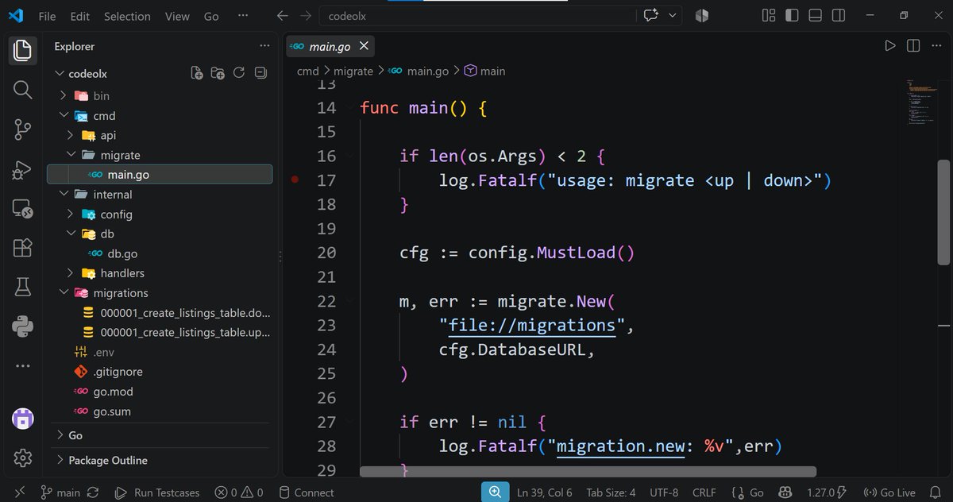
Task: Click New File icon in codeolx header
Action: [x=197, y=73]
